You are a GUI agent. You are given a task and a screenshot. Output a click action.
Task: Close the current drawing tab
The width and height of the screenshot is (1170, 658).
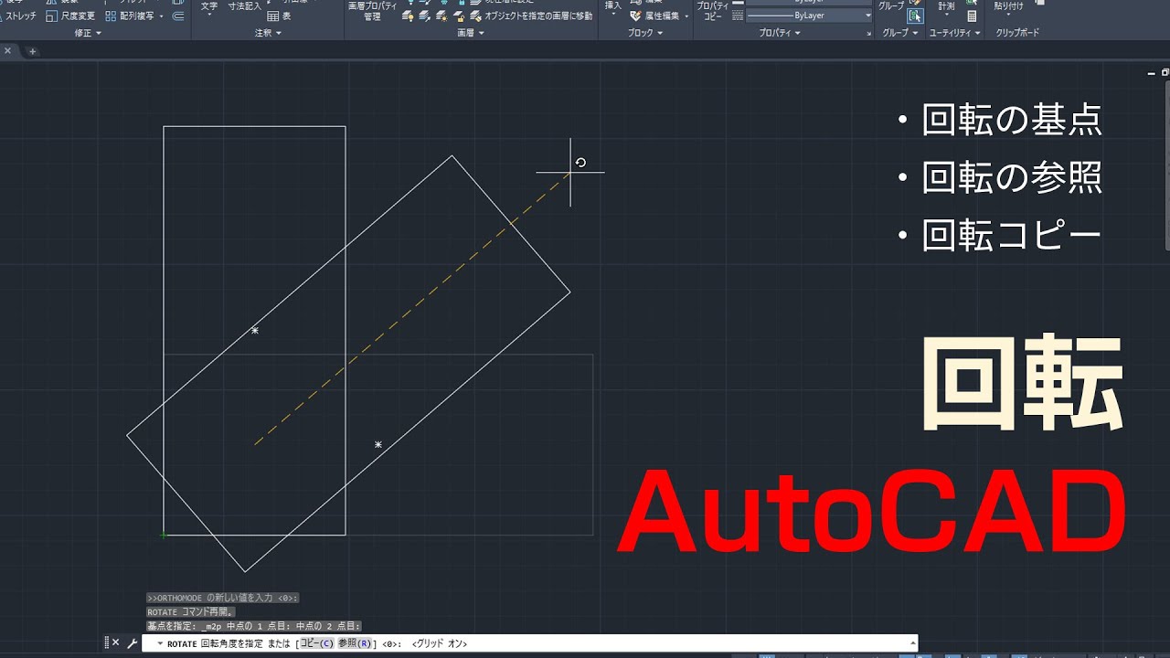click(8, 51)
